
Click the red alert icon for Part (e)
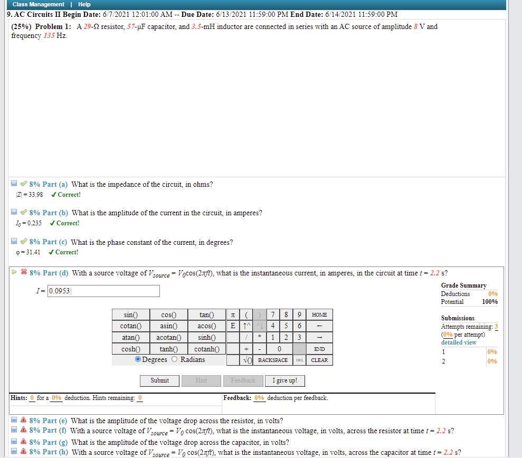[23, 420]
